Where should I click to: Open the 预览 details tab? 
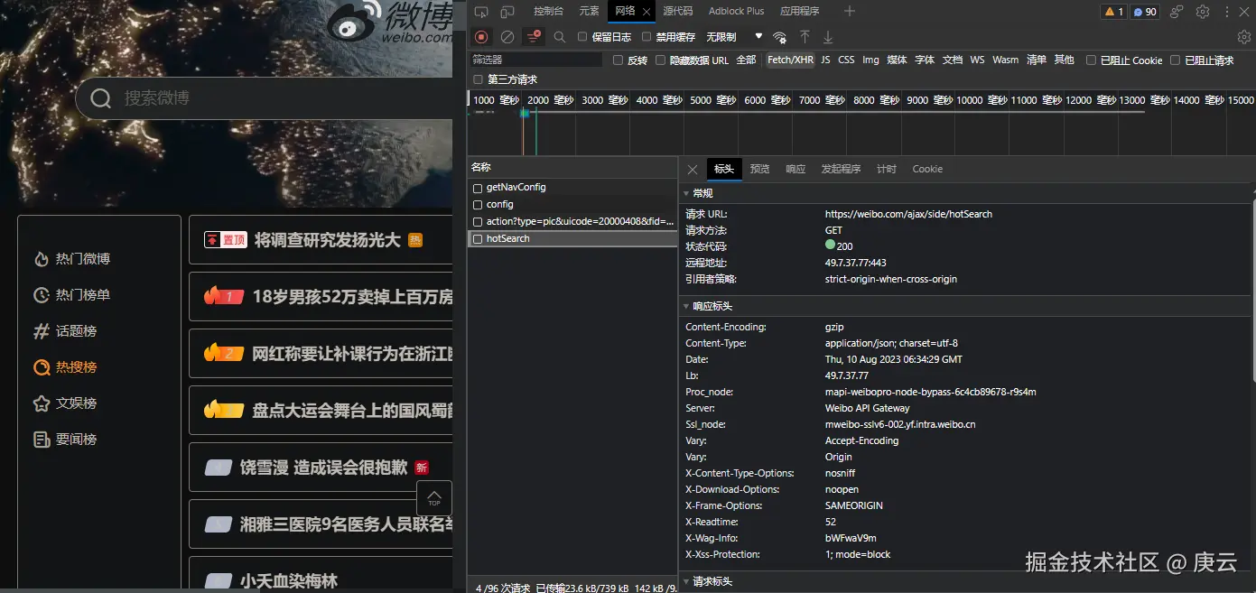coord(759,169)
